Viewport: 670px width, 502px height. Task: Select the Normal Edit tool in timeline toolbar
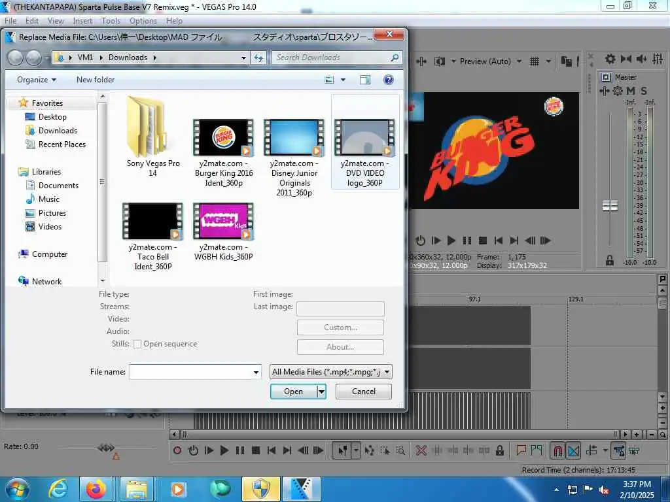point(343,450)
